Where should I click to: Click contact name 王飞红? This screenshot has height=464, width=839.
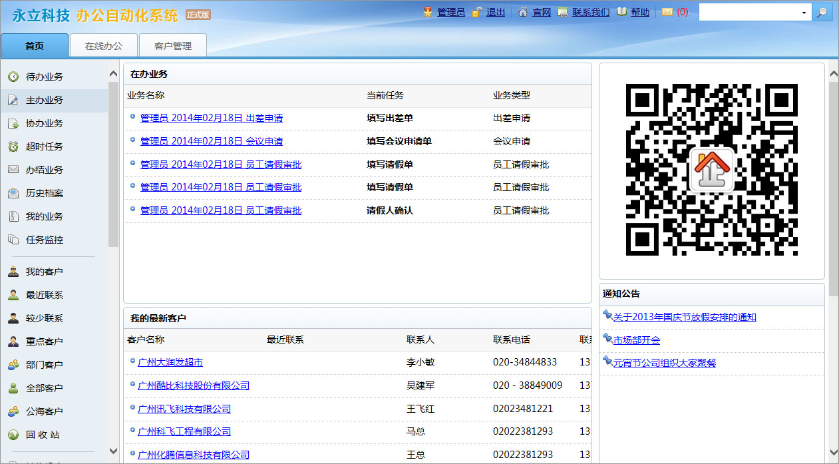coord(420,409)
